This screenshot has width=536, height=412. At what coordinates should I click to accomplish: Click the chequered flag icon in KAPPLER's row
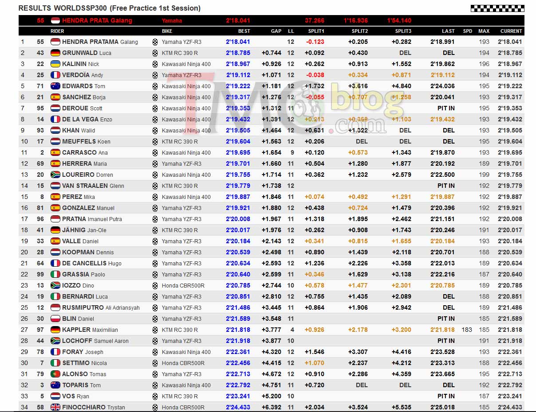tap(155, 330)
